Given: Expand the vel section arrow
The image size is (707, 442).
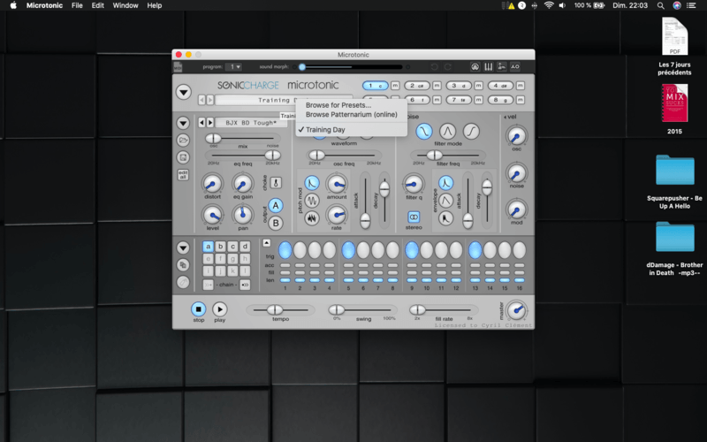Looking at the screenshot, I should point(505,117).
